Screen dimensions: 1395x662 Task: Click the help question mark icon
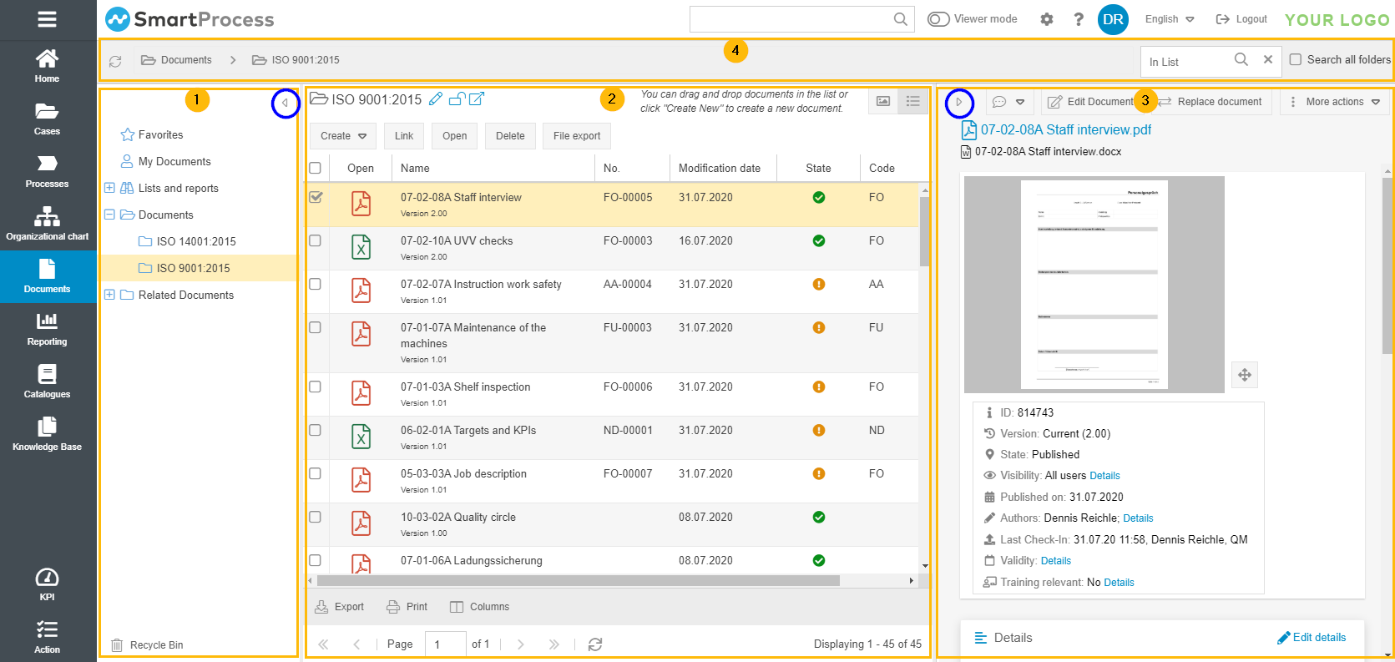pos(1078,19)
